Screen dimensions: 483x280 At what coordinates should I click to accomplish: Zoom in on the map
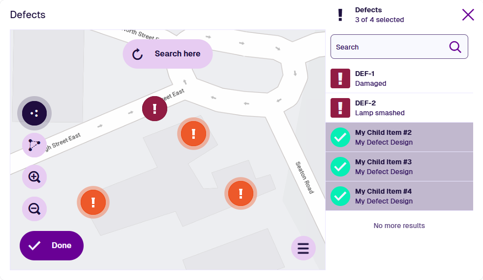coord(34,177)
